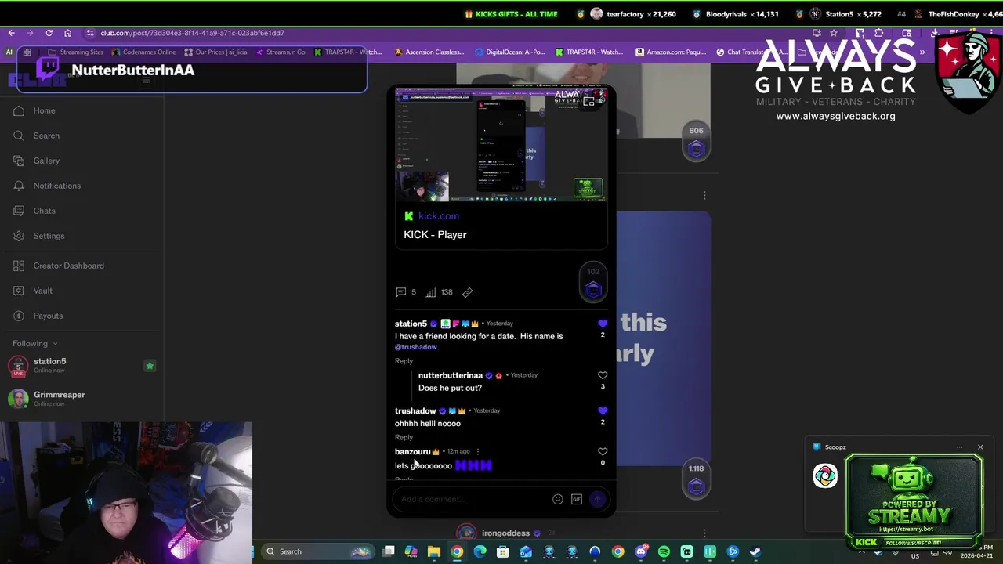Viewport: 1003px width, 564px height.
Task: Open the Streaming Sites bookmark folder
Action: [76, 52]
